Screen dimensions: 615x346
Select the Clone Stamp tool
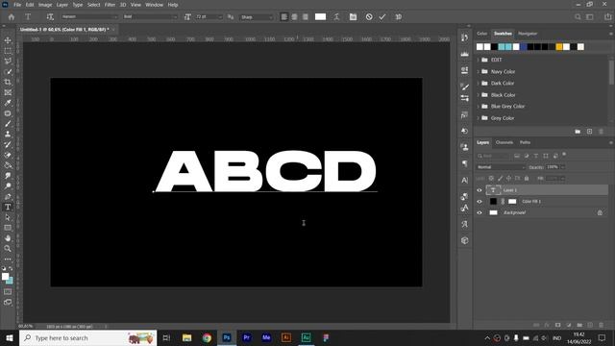pyautogui.click(x=8, y=135)
